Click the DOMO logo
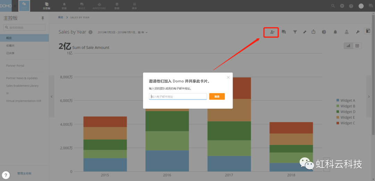Viewport: 375px width, 181px height. [6, 6]
